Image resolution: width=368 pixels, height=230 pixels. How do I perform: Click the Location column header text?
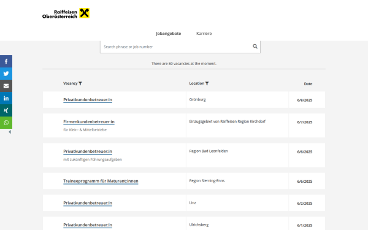pyautogui.click(x=197, y=83)
